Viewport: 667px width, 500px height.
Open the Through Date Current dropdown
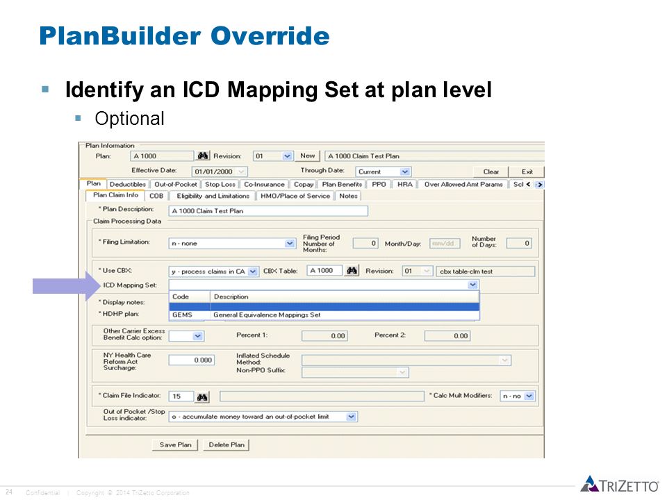(x=405, y=172)
